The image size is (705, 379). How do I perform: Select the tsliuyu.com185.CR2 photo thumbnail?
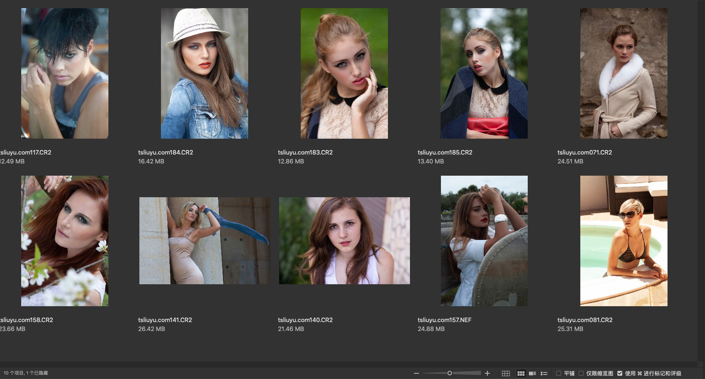(x=484, y=73)
